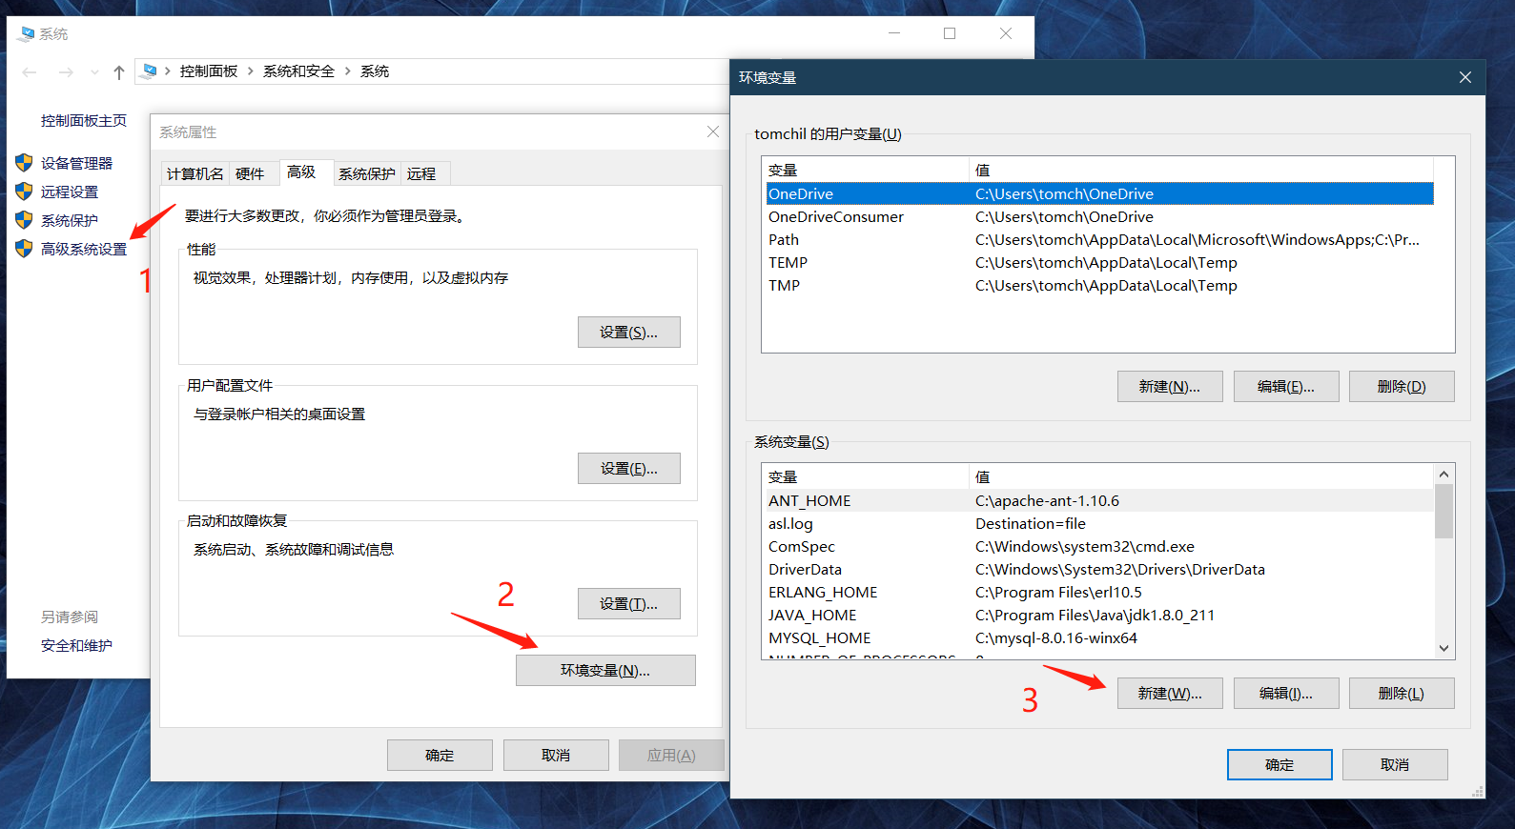Screen dimensions: 1515x829
Task: Select ANT_HOME system variable row
Action: click(1100, 501)
